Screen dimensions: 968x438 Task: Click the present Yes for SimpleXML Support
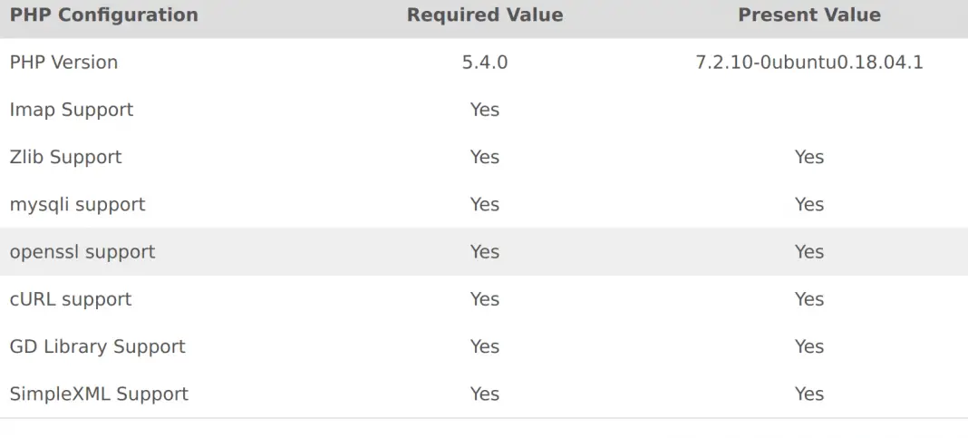(x=808, y=394)
